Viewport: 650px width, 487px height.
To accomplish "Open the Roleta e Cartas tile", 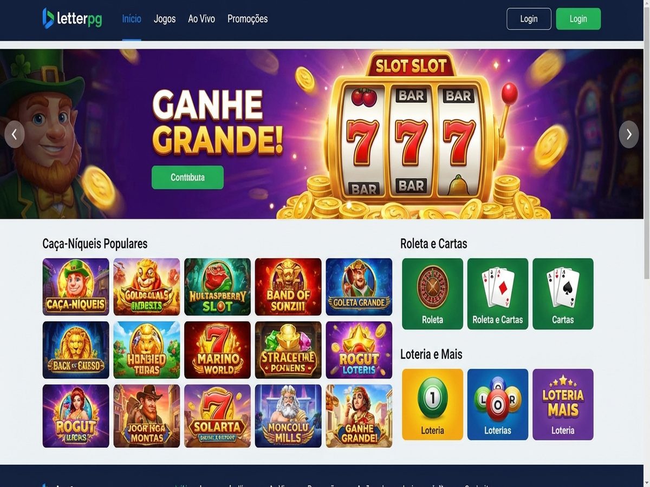I will [498, 294].
